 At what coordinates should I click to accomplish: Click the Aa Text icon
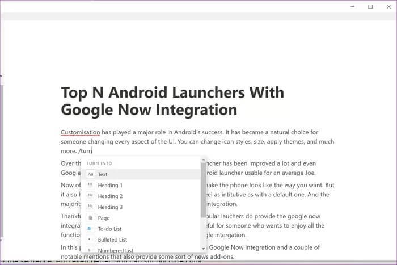(x=90, y=174)
